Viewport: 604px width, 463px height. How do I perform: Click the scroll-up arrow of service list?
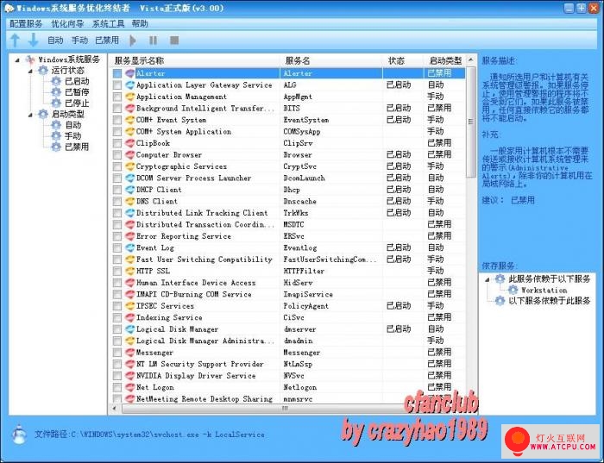tap(471, 60)
